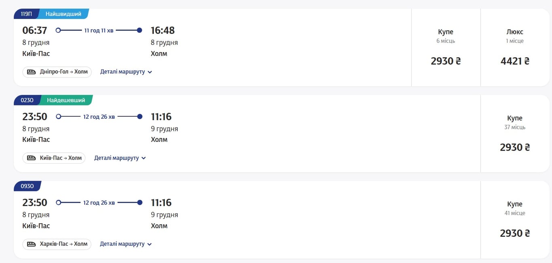Click train number label 119П
The width and height of the screenshot is (552, 263).
point(26,14)
